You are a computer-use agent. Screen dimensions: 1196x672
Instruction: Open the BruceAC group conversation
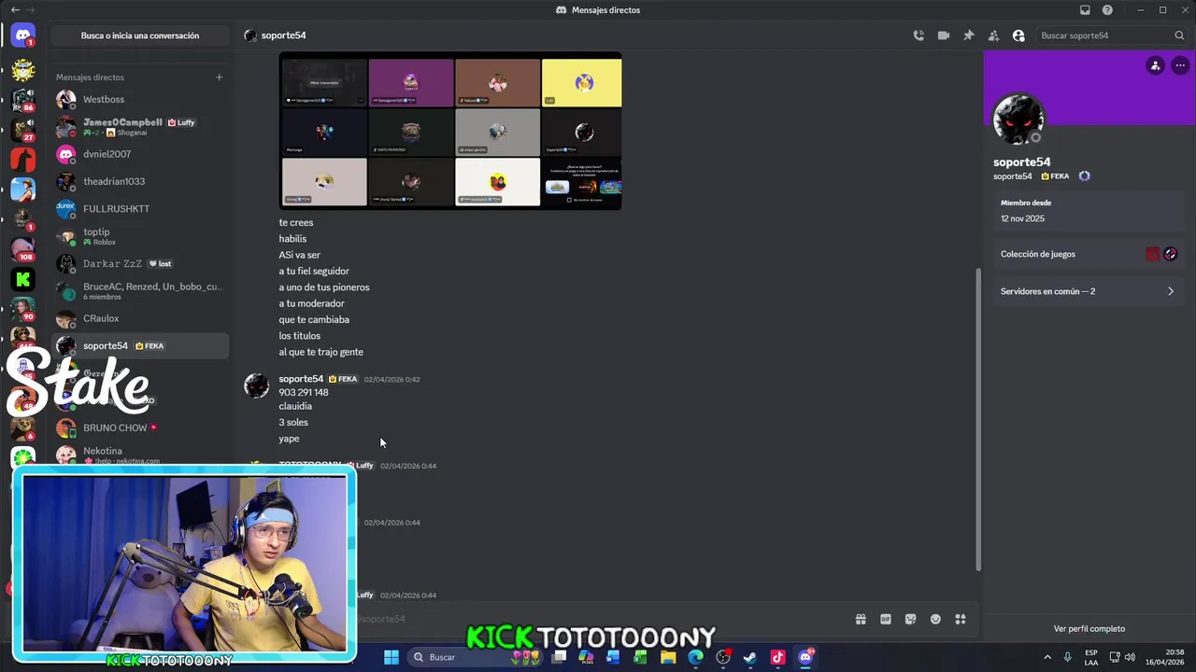(x=140, y=291)
